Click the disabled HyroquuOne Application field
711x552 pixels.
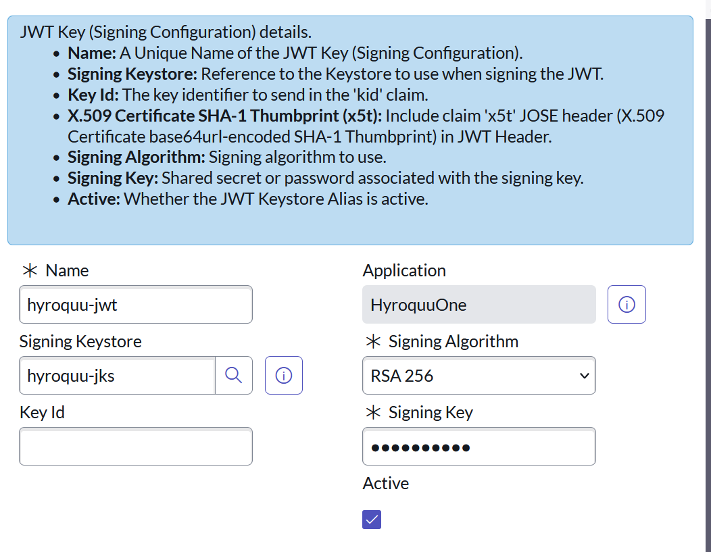point(479,304)
